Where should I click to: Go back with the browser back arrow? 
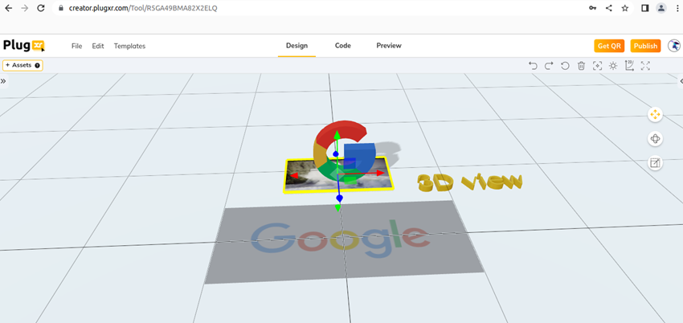tap(8, 8)
